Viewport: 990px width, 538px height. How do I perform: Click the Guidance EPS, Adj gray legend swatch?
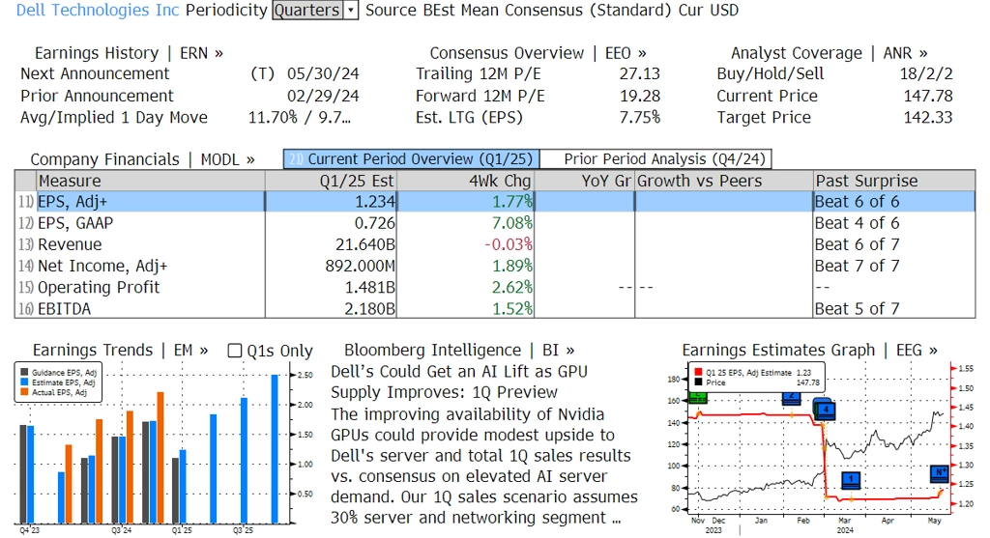(24, 373)
